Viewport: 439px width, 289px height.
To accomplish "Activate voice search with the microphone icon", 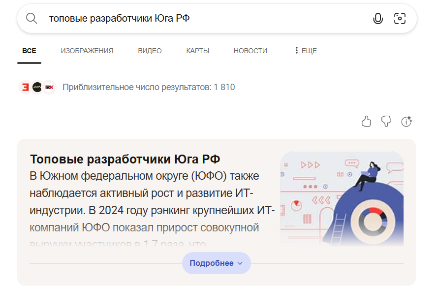I will [x=377, y=19].
